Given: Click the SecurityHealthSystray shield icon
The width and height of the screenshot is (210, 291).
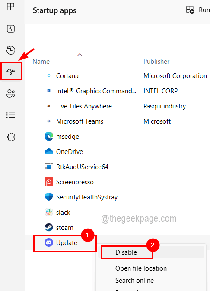Looking at the screenshot, I should click(x=49, y=197).
